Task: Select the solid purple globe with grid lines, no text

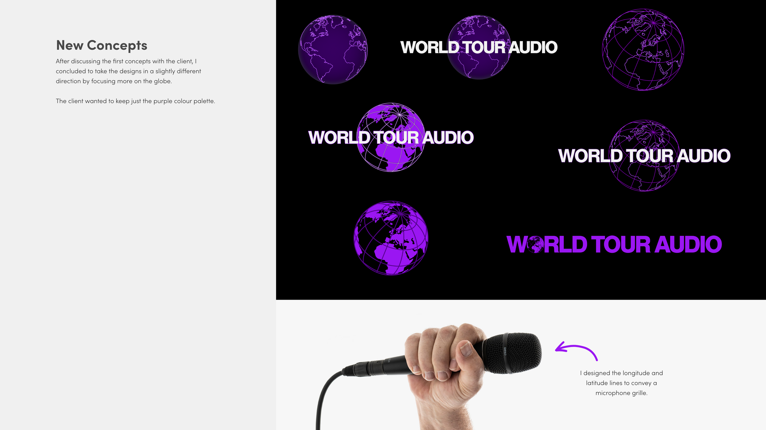Action: pyautogui.click(x=391, y=238)
